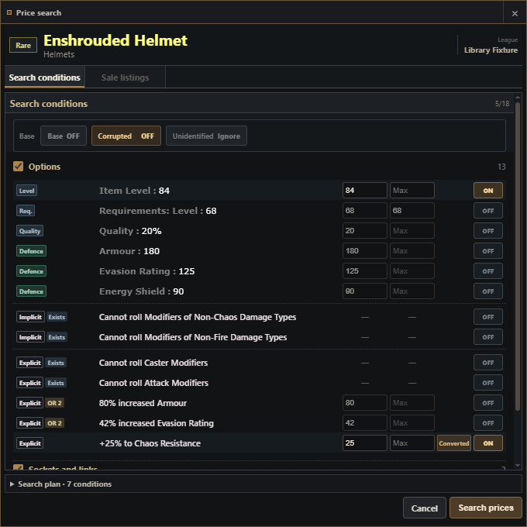Click the conditions list scrollbar thumb
Screen dimensions: 527x527
[x=518, y=256]
